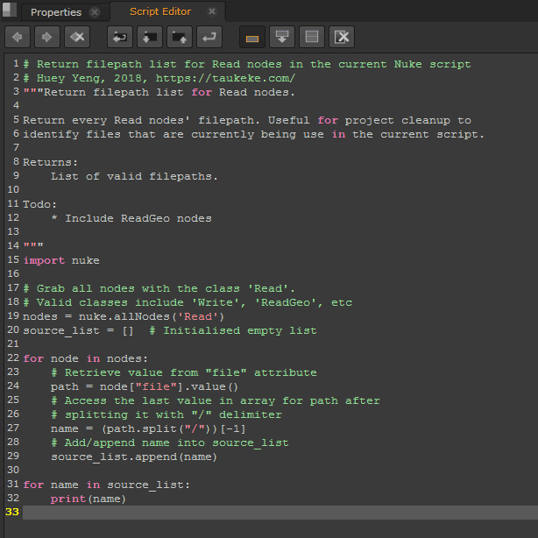538x538 pixels.
Task: Close the Script Editor tab
Action: coord(212,11)
